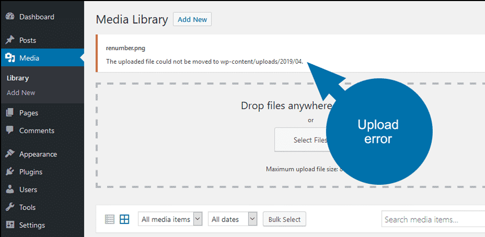Click the Media camera-and-music icon
Image resolution: width=485 pixels, height=237 pixels.
[10, 58]
